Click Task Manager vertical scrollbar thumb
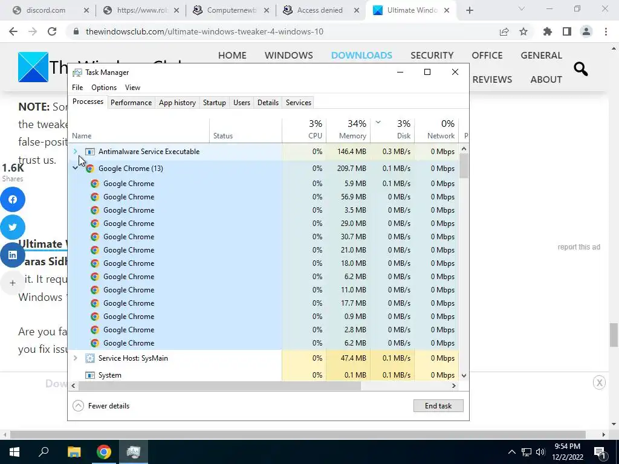This screenshot has height=464, width=619. click(x=464, y=166)
